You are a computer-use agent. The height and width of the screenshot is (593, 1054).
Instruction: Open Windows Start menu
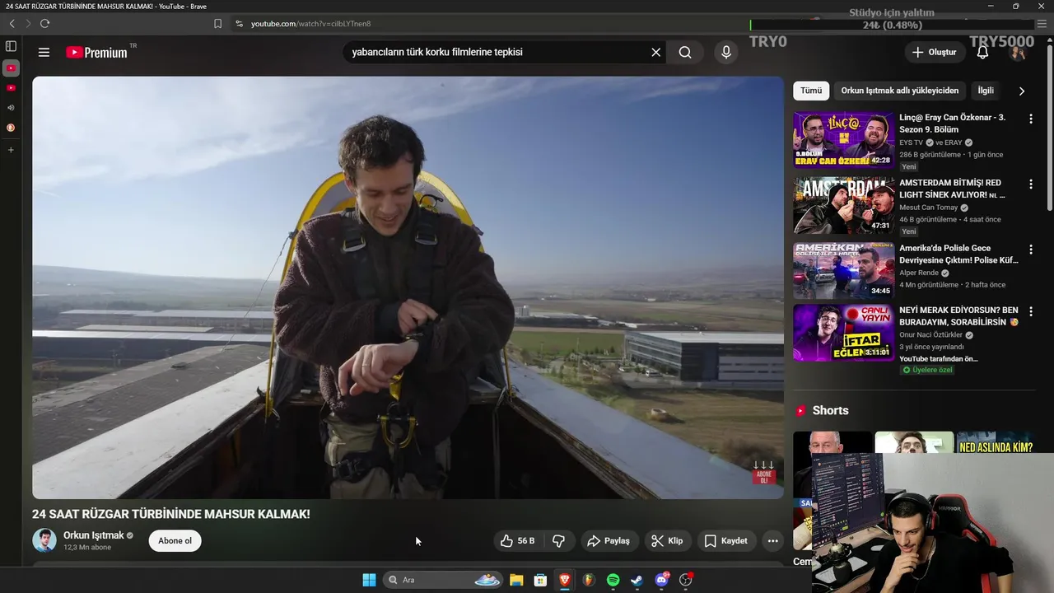tap(369, 580)
